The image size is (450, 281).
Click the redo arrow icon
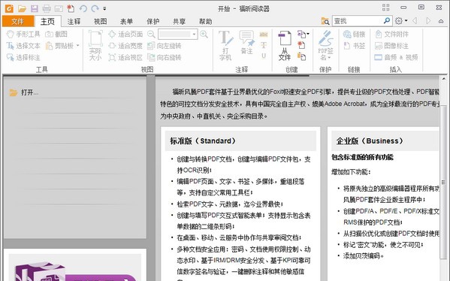(x=95, y=8)
